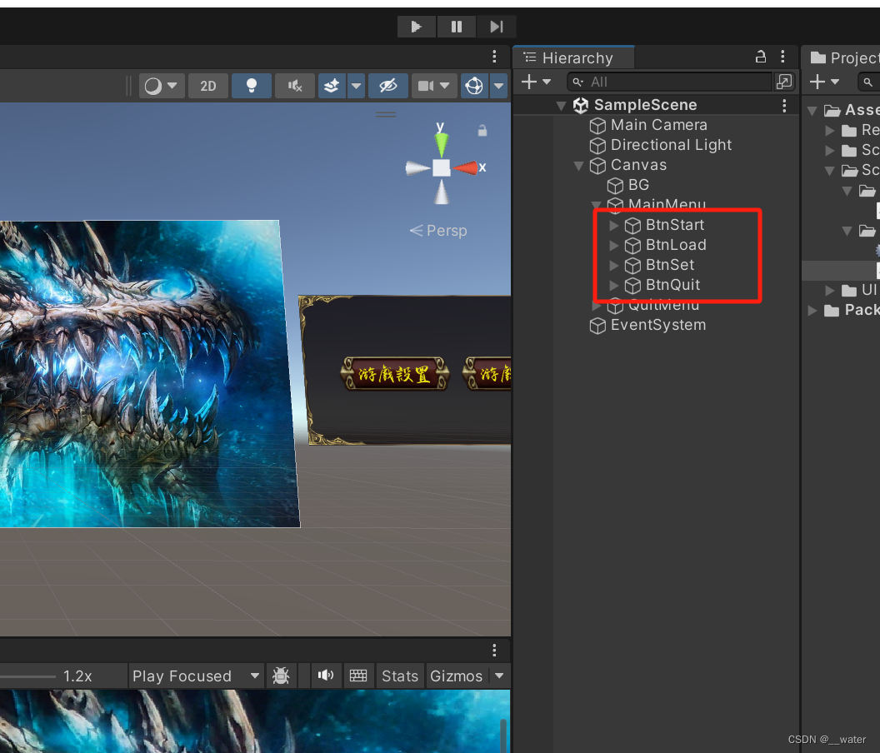Screen dimensions: 880x753
Task: Open the Game view kebab menu
Action: point(494,650)
